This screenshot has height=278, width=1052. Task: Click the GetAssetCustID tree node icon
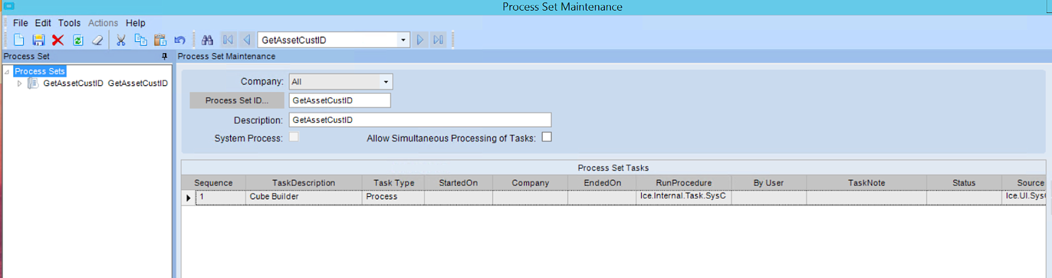(33, 83)
